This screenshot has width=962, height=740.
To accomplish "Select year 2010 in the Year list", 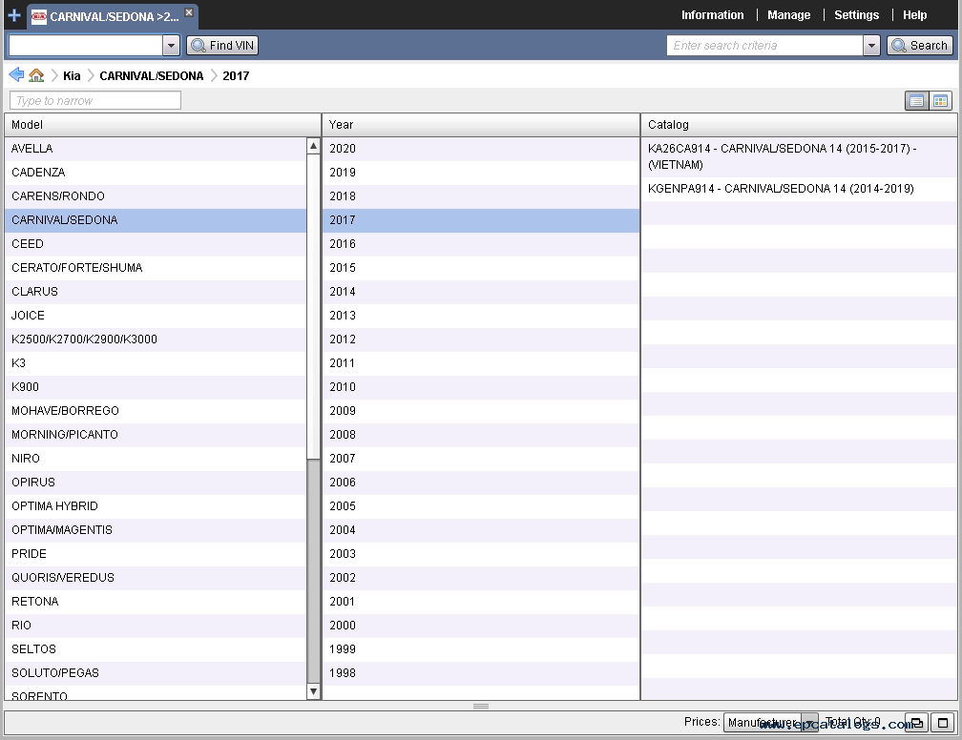I will [481, 387].
